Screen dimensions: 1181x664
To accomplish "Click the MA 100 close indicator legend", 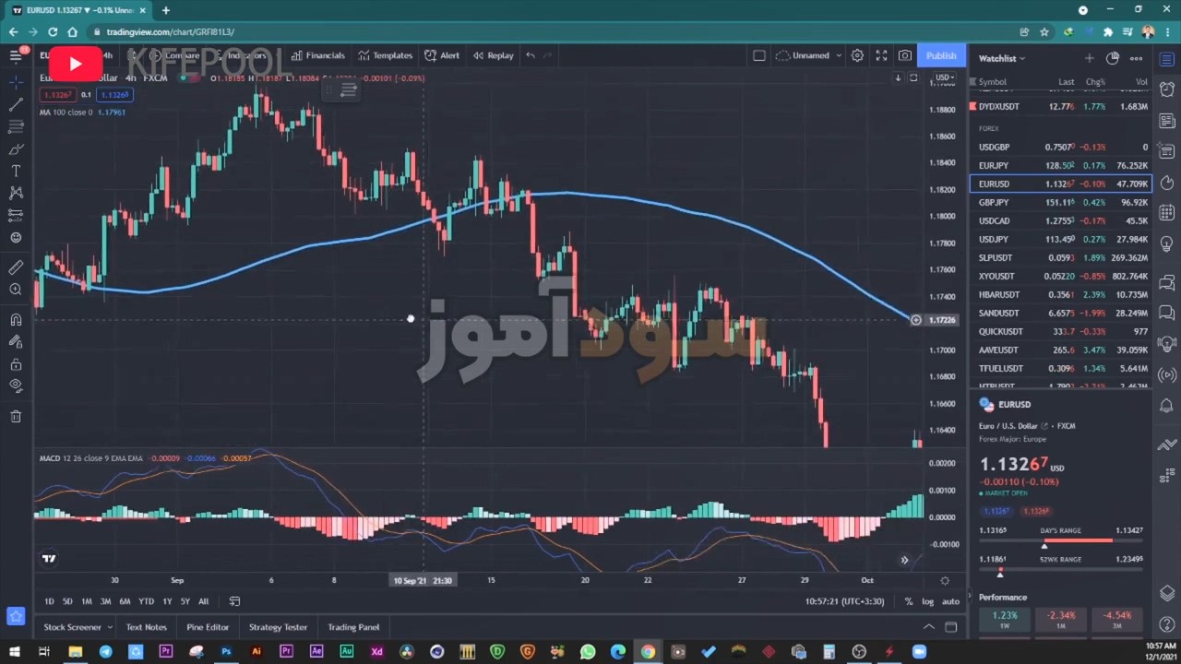I will (82, 113).
